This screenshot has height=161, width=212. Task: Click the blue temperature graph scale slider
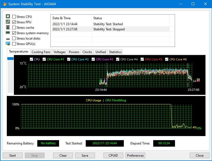click(x=11, y=59)
